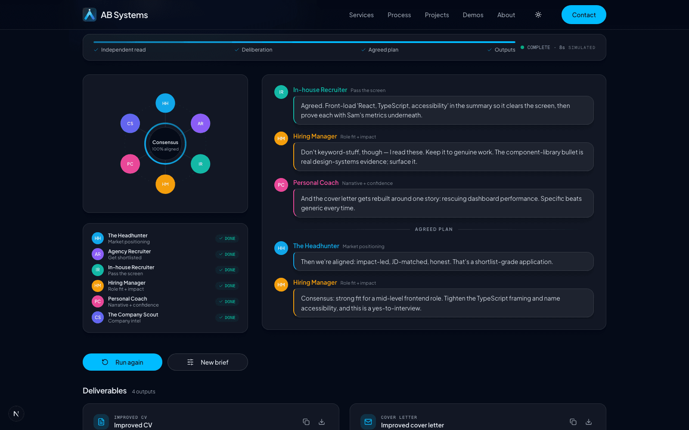
Task: Select the Independent read step
Action: (120, 50)
